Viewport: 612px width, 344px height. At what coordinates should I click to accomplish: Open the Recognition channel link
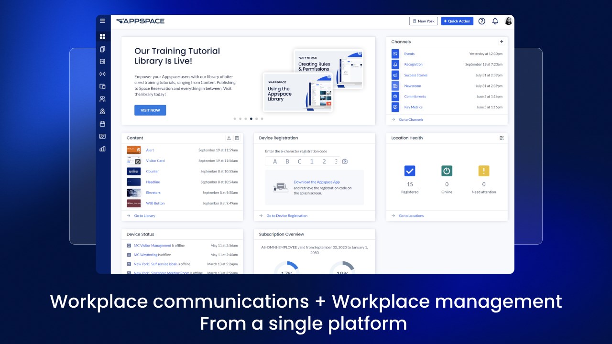click(413, 64)
